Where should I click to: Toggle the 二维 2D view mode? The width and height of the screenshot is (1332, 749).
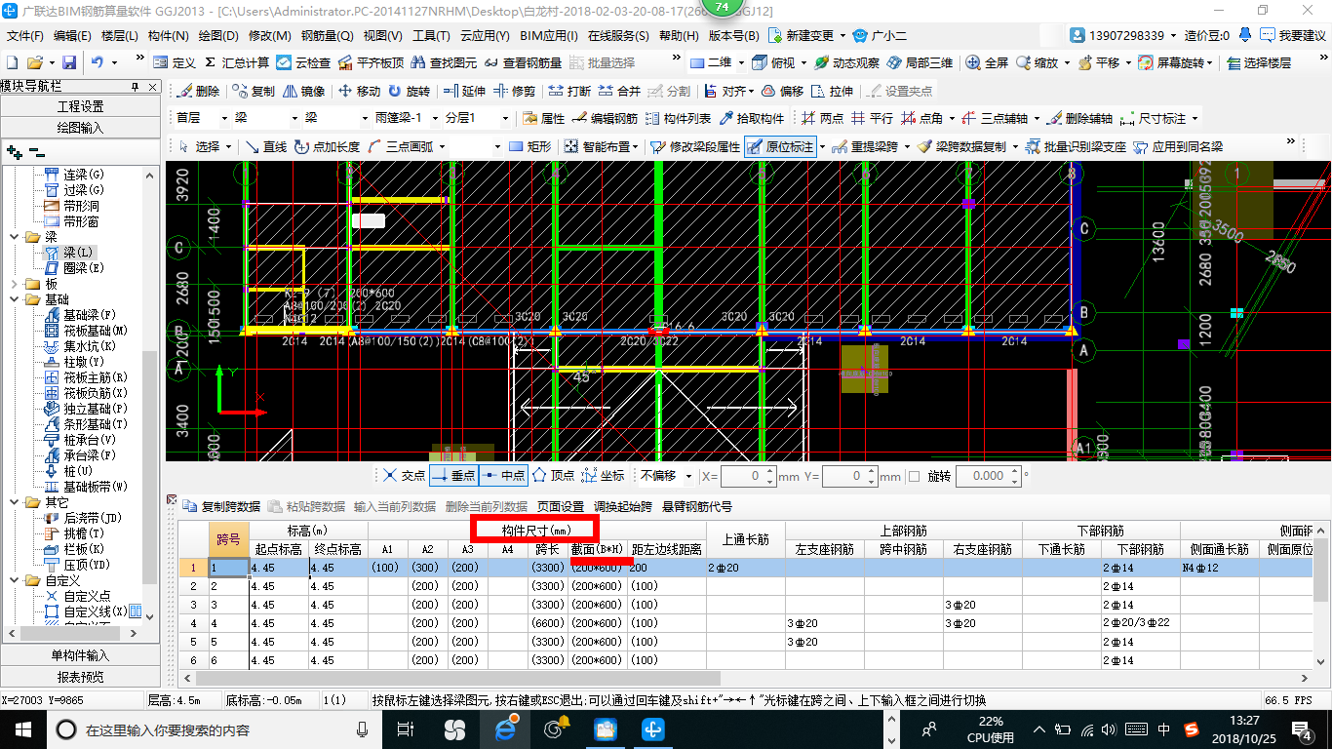[710, 62]
